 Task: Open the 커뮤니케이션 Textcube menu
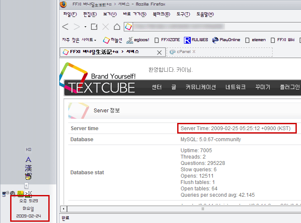[201, 87]
